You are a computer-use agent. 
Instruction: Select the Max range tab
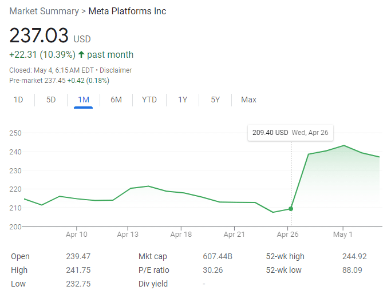tap(248, 100)
